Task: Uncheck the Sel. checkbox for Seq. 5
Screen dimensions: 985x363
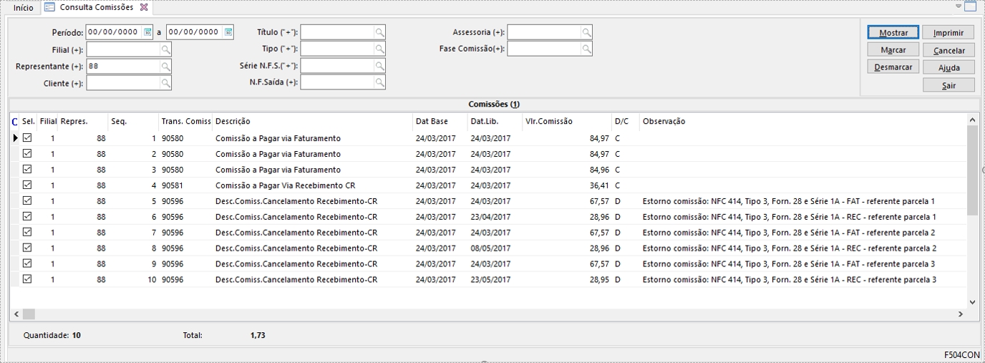Action: click(x=28, y=201)
